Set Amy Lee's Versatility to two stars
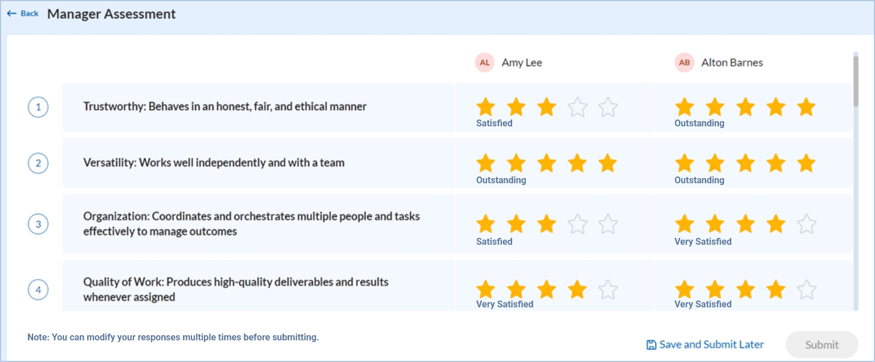 [516, 163]
